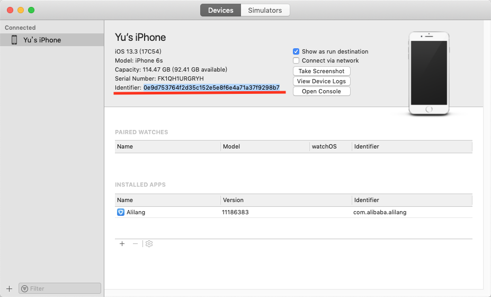
Task: Click Installed Apps Version column header
Action: tap(286, 200)
